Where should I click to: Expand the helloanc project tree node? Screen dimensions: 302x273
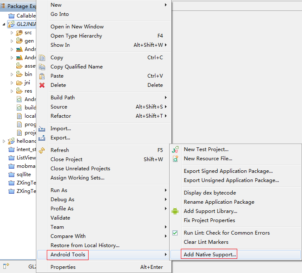click(x=4, y=141)
